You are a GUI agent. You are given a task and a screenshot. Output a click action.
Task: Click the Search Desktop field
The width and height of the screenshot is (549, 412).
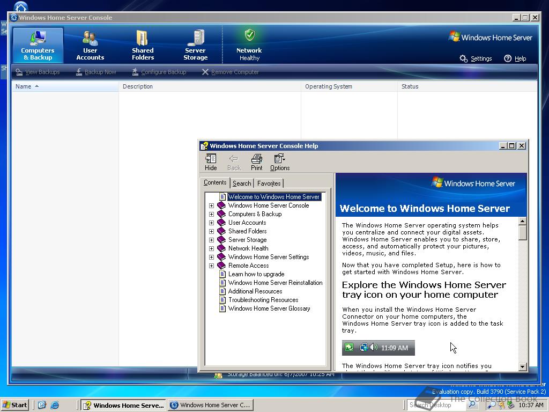point(436,405)
